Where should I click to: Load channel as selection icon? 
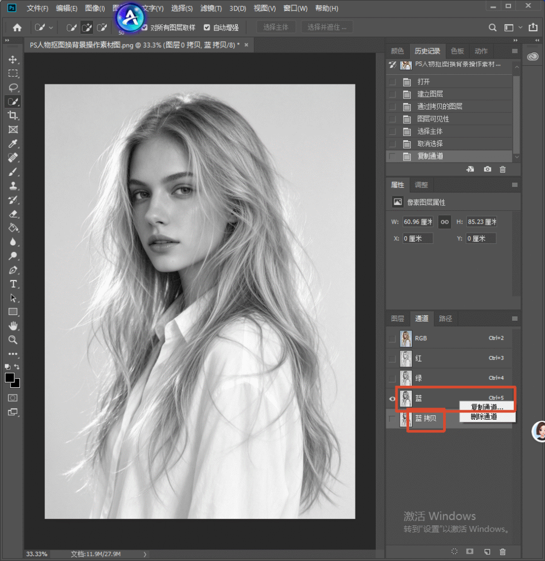coord(454,552)
